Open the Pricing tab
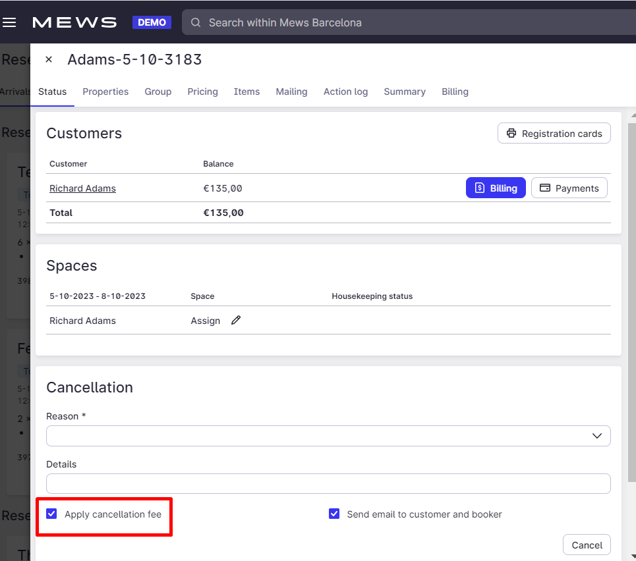636x561 pixels. pos(202,92)
